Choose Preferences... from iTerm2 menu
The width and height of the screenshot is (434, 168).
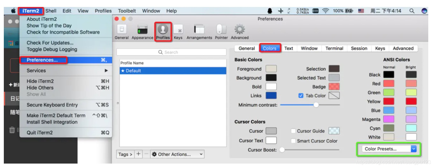(66, 60)
